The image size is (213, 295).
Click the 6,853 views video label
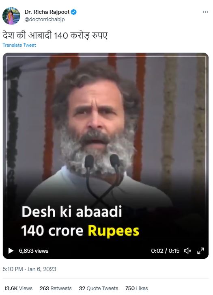(x=34, y=251)
